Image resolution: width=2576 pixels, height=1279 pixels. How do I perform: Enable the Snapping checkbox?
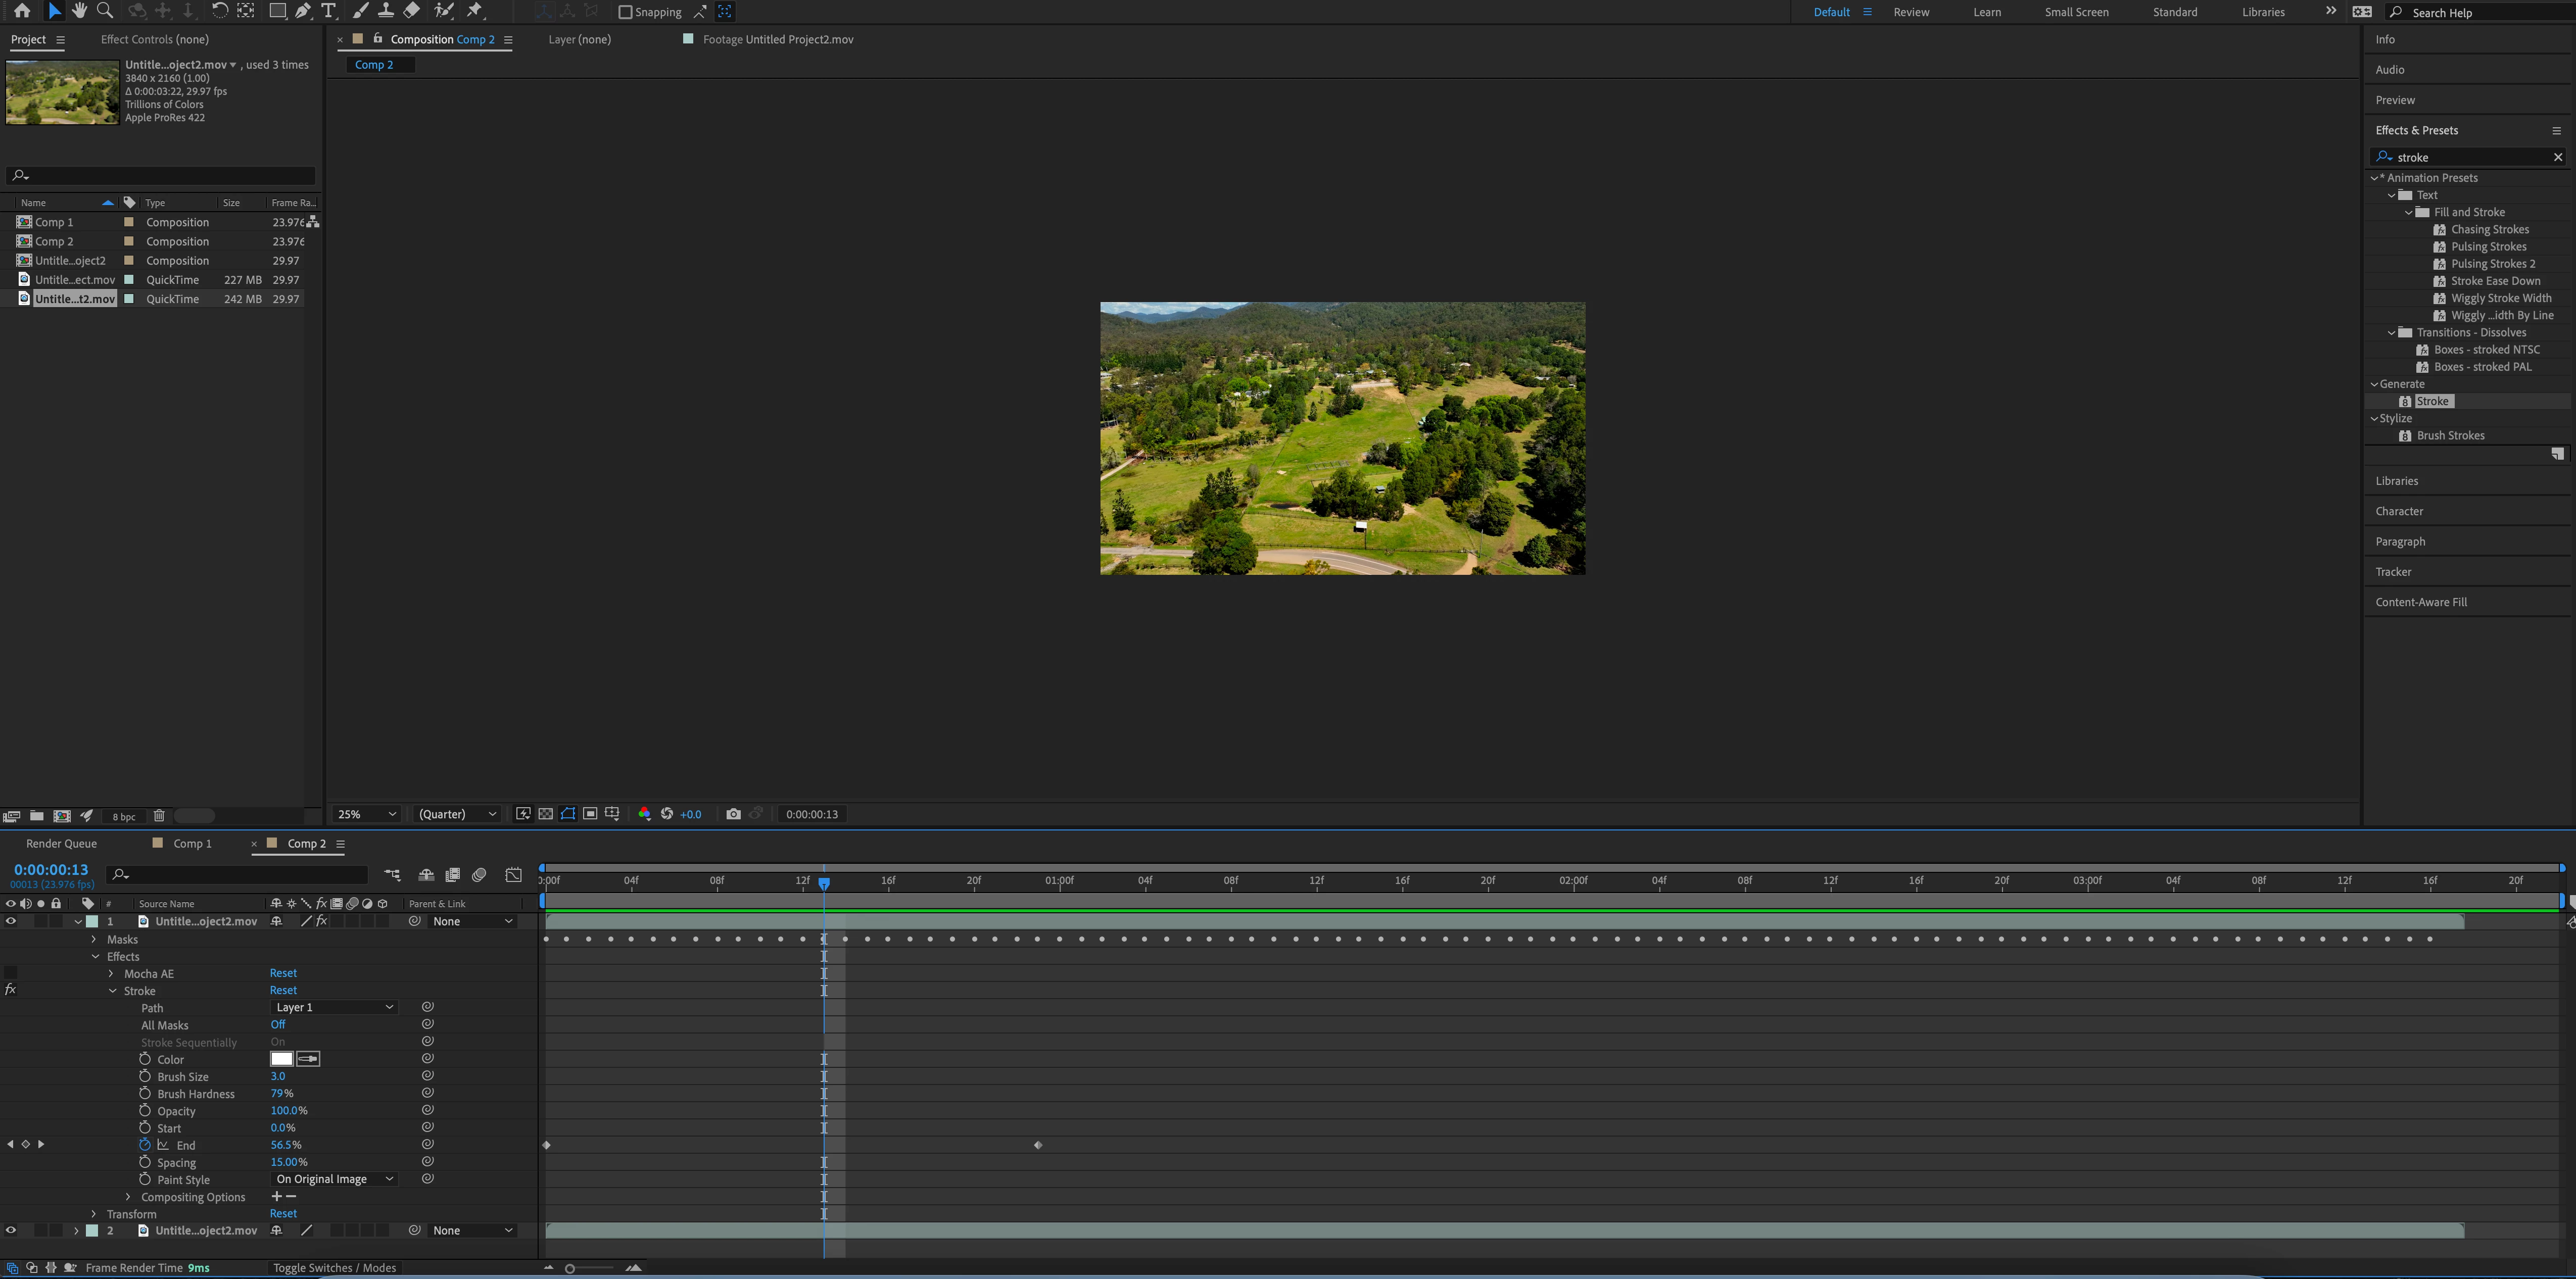(625, 12)
